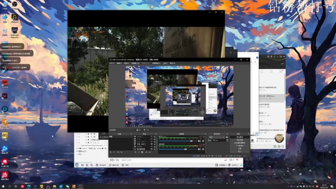Adjust 麦克风/Aux volume slider
The height and width of the screenshot is (189, 336).
[x=178, y=141]
